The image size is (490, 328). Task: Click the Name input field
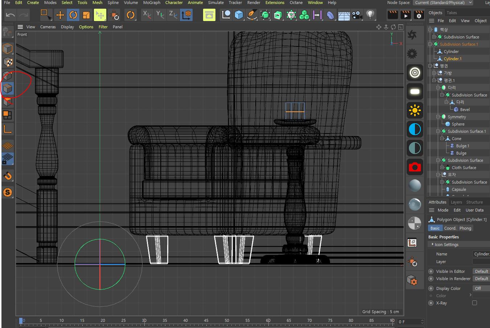(481, 254)
